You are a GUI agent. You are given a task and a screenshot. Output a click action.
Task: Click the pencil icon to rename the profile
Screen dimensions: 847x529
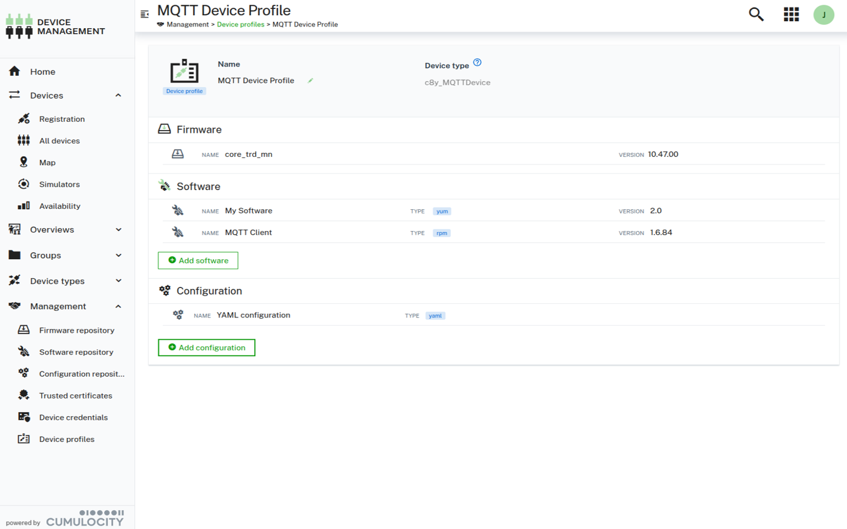310,81
